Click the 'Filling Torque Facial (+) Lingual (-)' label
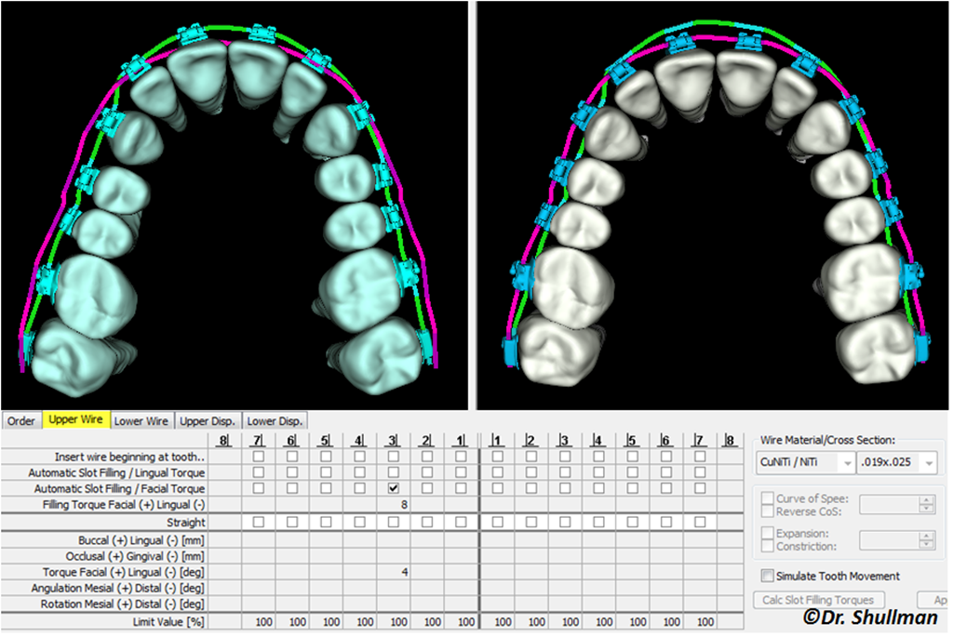This screenshot has width=953, height=637. (124, 505)
